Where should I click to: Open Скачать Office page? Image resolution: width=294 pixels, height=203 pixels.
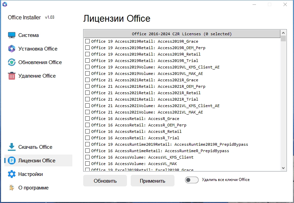pos(38,147)
